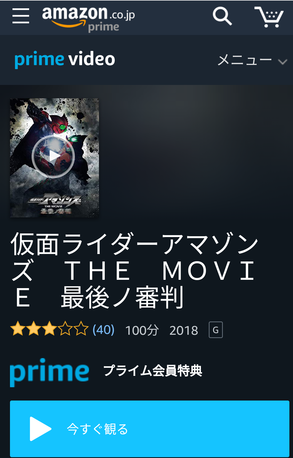Open search with the magnifier icon
The image size is (293, 458).
click(222, 16)
